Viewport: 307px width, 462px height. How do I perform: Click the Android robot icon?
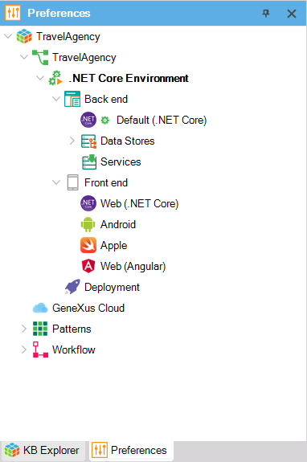88,224
